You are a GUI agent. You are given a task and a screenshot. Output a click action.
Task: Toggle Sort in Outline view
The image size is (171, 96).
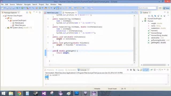(152, 16)
